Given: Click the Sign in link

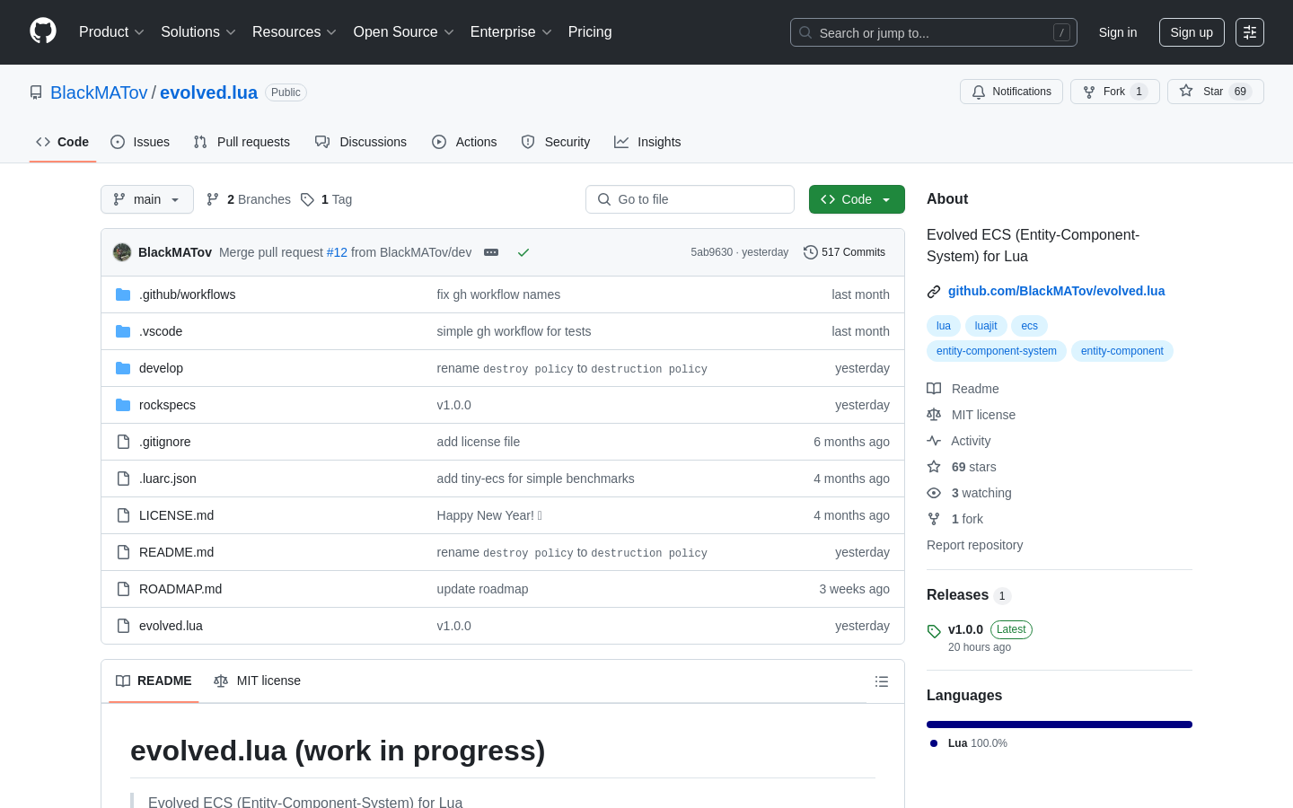Looking at the screenshot, I should pos(1118,32).
